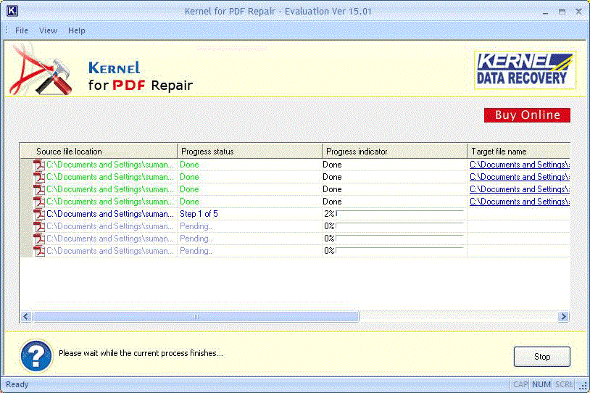Click the PDF icon of the first Done row

click(x=39, y=165)
